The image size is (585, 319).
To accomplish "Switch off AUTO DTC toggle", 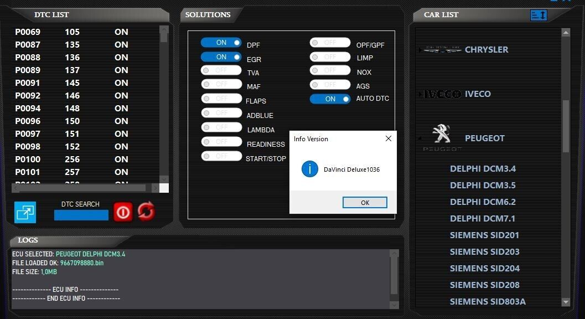I will point(330,99).
